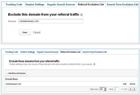This screenshot has height=95, width=140.
Task: Click the Domain Name column header
Action: (x=11, y=79)
